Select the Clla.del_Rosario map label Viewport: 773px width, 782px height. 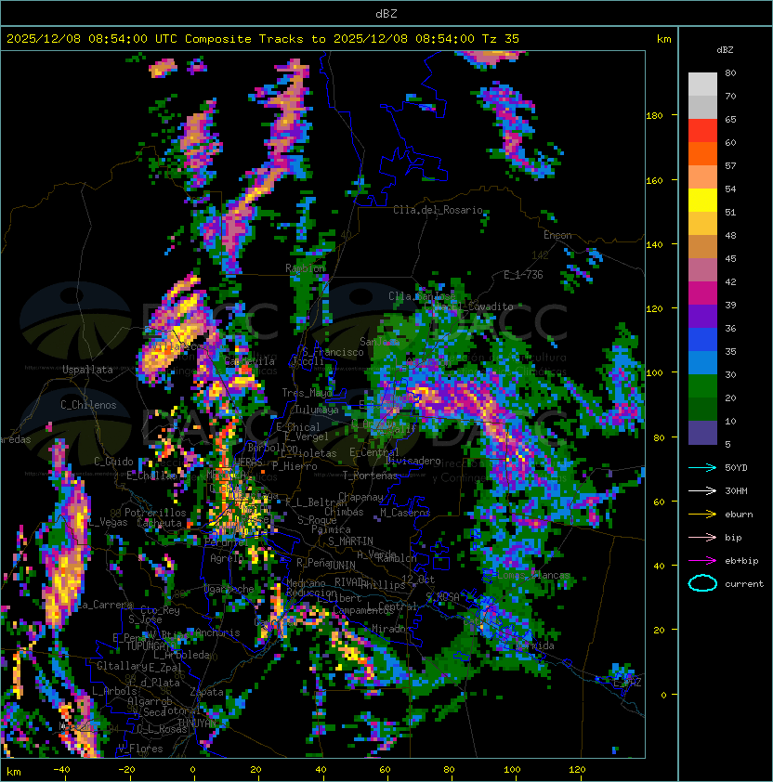coord(438,210)
